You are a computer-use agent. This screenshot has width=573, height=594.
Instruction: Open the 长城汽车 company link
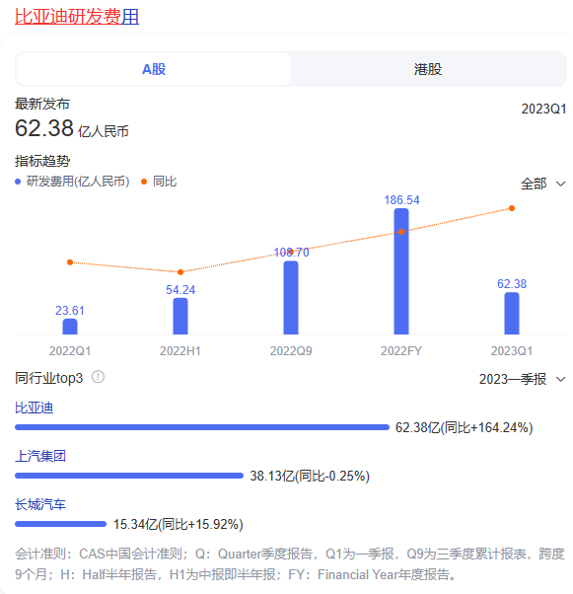click(x=40, y=504)
